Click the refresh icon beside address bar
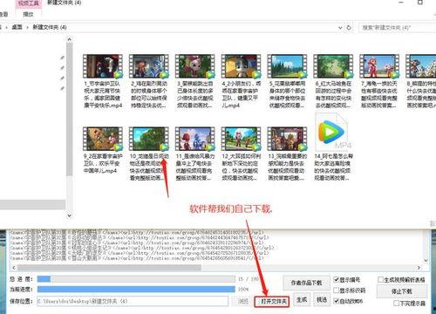Screen dimensions: 436x314 coord(349,28)
